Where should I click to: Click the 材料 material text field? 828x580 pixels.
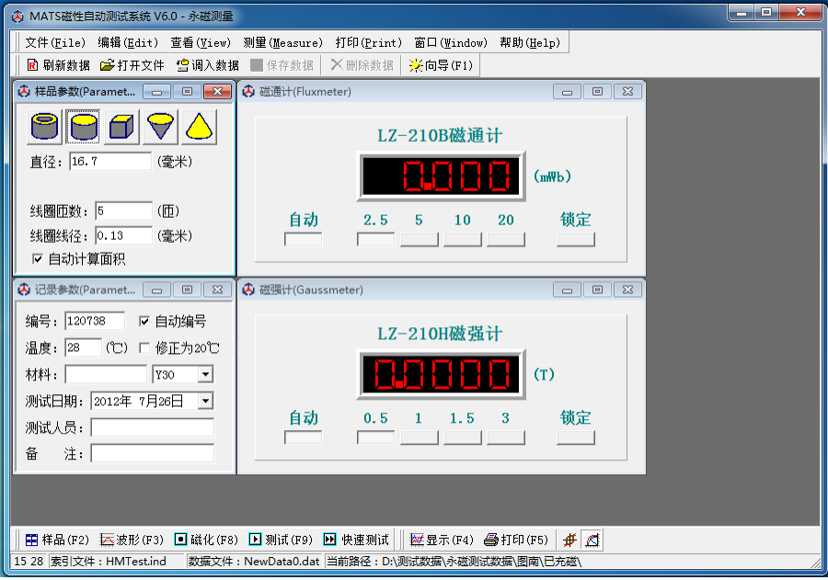pos(106,375)
